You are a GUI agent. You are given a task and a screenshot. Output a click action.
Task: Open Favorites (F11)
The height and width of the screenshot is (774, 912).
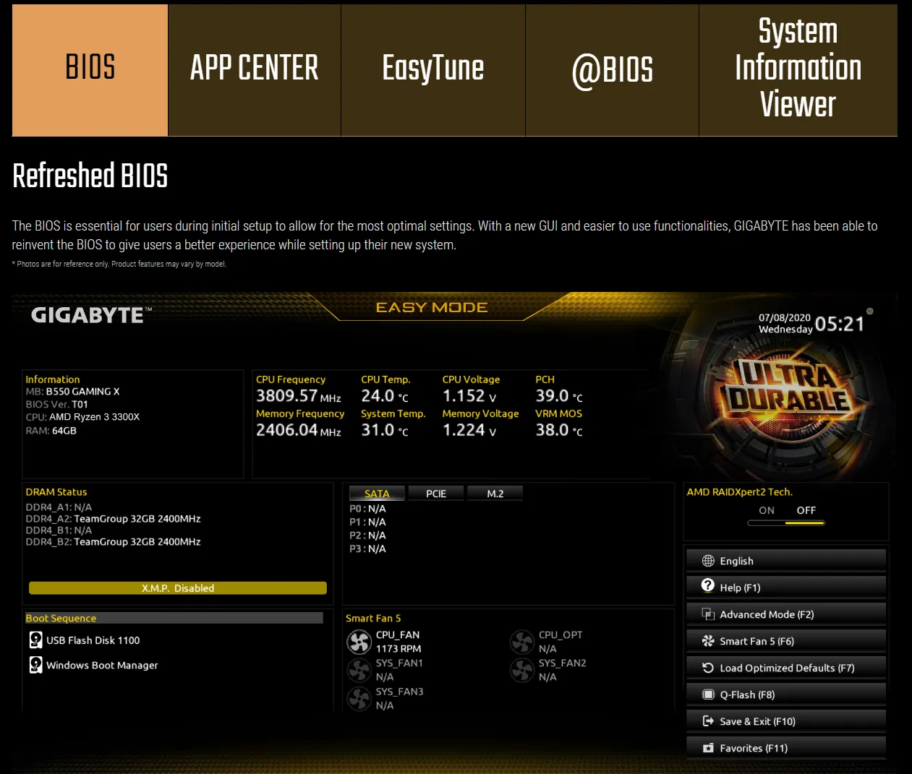(786, 748)
